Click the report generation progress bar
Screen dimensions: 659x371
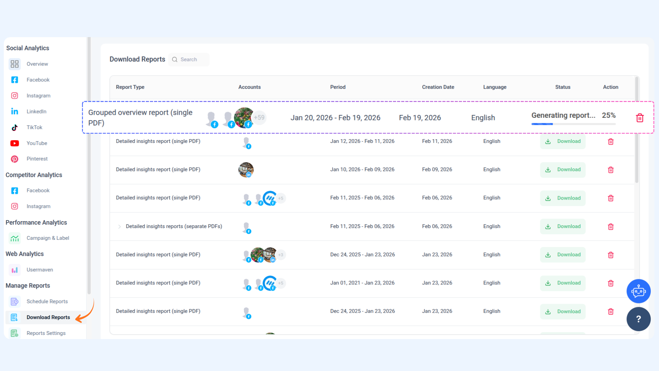tap(574, 124)
